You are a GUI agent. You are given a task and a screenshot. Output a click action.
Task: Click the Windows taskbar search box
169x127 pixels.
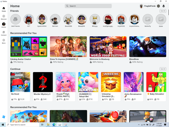click(23, 125)
